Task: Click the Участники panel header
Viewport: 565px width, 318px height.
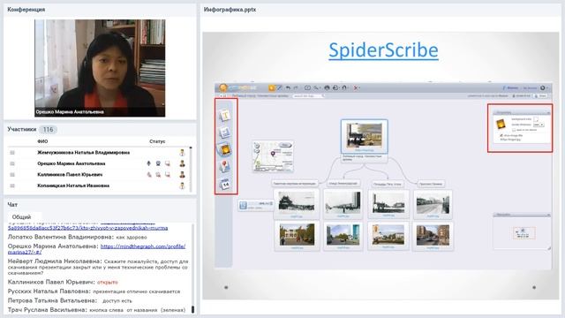Action: 22,129
